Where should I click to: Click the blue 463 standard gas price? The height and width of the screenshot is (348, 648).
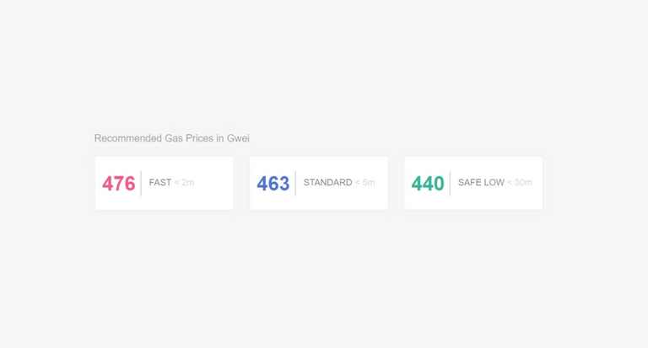click(x=273, y=184)
